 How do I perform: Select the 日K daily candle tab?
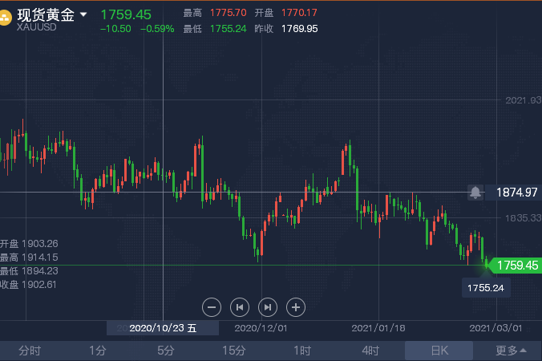pos(439,351)
